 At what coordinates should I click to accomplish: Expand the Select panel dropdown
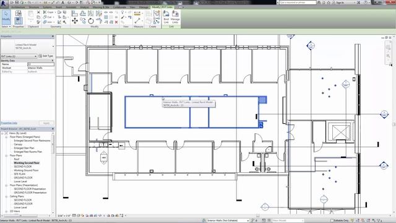[x=6, y=27]
